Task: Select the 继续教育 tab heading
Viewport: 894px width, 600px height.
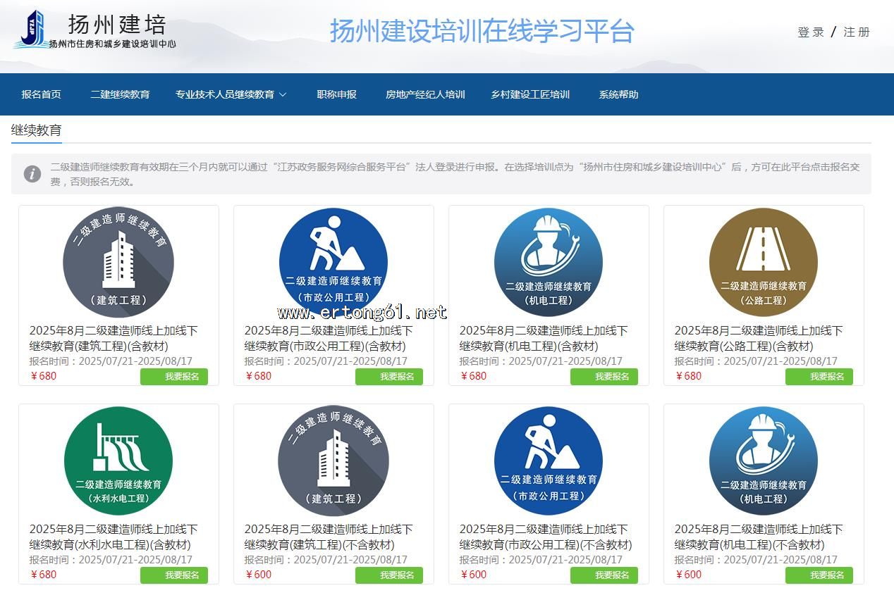Action: coord(37,130)
